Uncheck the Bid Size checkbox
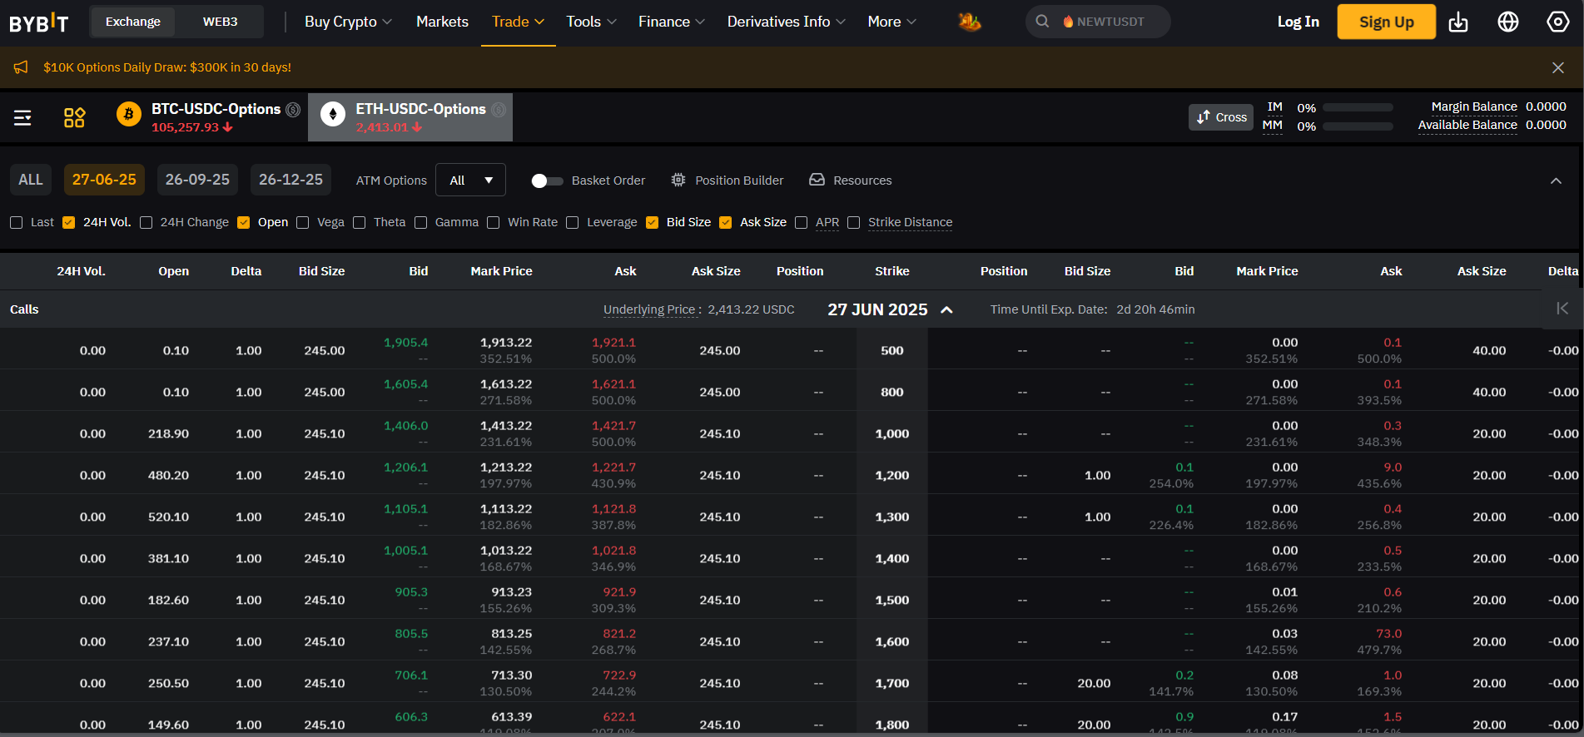This screenshot has width=1584, height=737. 653,222
